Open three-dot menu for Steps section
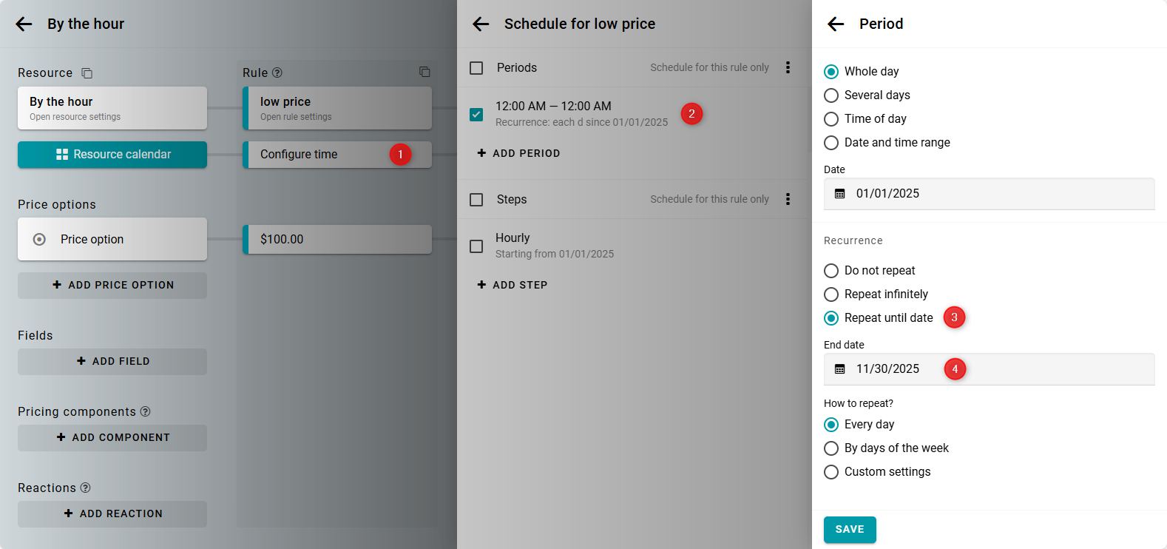The width and height of the screenshot is (1167, 549). coord(788,199)
